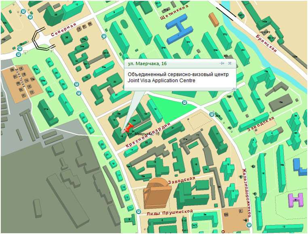Image resolution: width=308 pixels, height=234 pixels.
Task: Click the Лиды Прушинской street label
Action: coord(170,213)
